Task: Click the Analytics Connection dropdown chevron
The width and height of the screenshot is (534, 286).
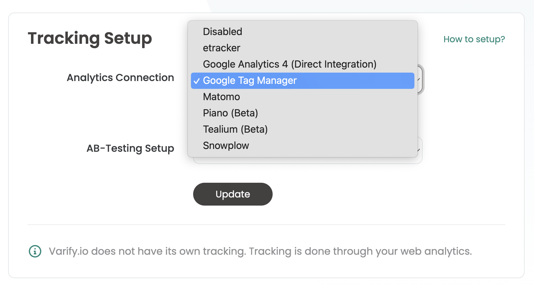Action: (x=419, y=79)
